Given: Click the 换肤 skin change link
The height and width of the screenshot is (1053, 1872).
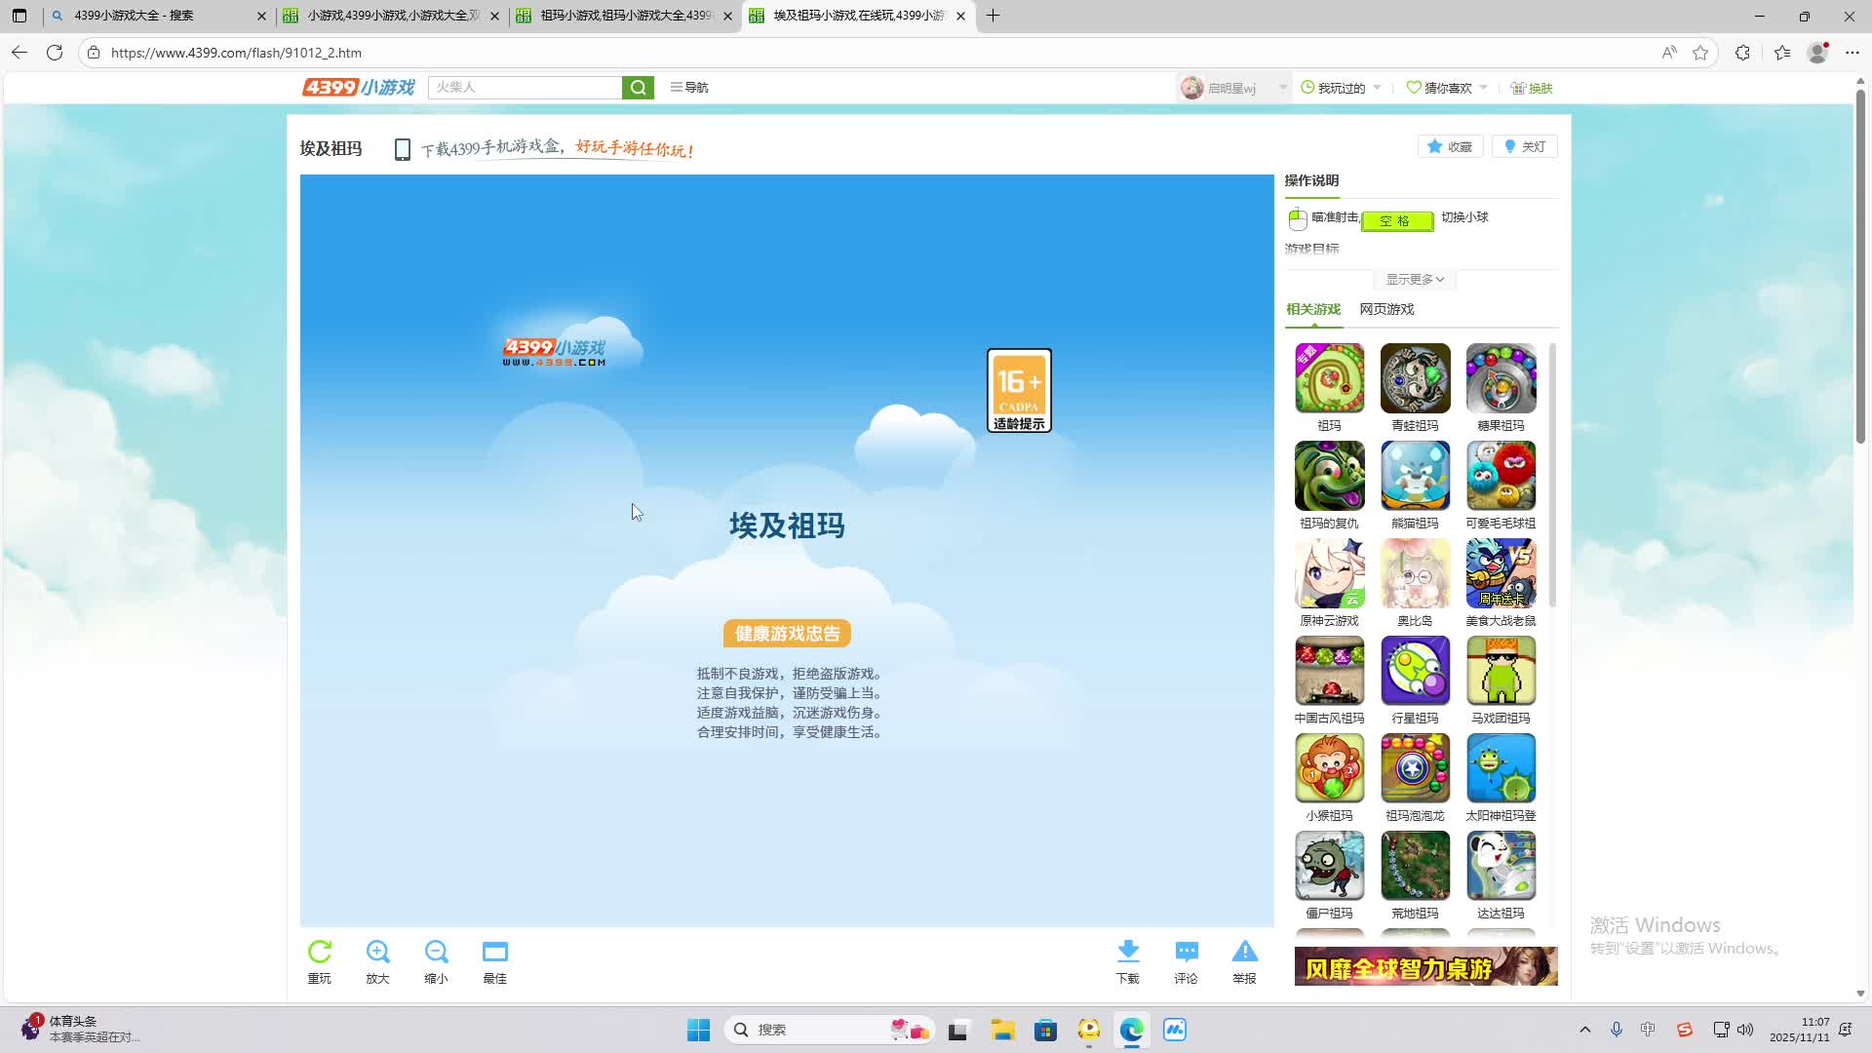Looking at the screenshot, I should (1532, 88).
